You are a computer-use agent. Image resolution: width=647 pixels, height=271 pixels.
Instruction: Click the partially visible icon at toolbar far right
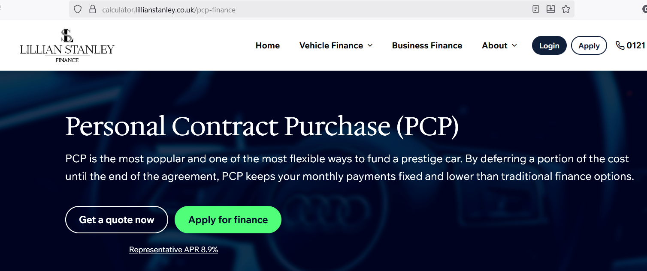(644, 9)
